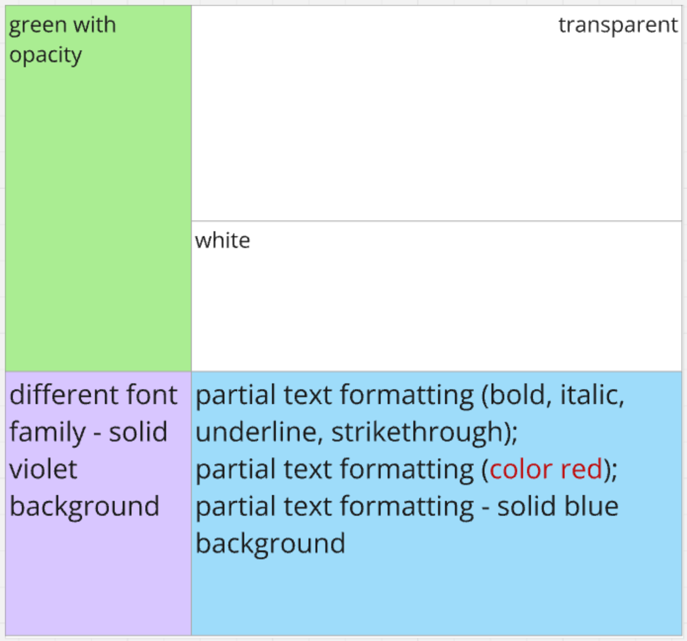Click the words "solid blue" in blue cell
Viewport: 687px width, 641px height.
pos(558,507)
